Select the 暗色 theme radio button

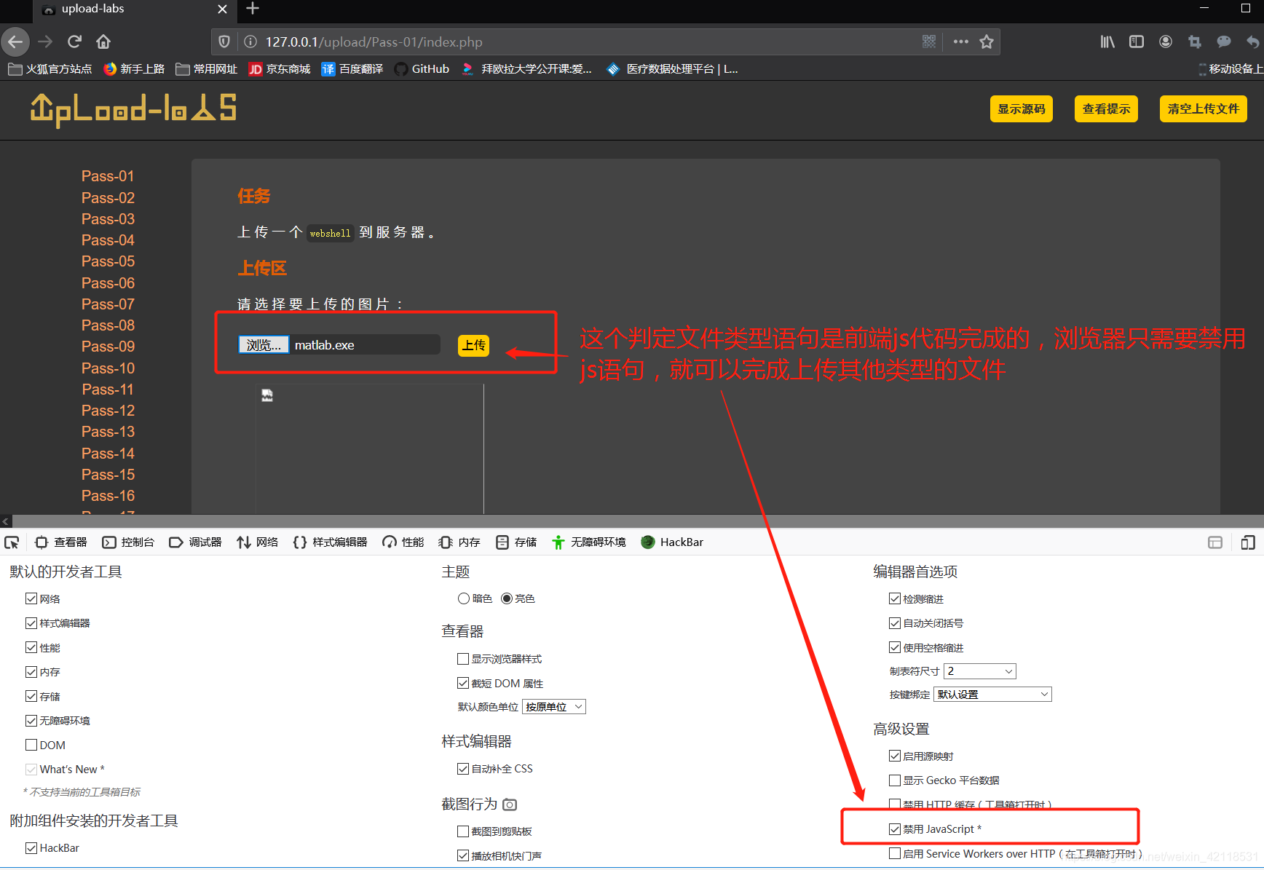click(x=464, y=598)
